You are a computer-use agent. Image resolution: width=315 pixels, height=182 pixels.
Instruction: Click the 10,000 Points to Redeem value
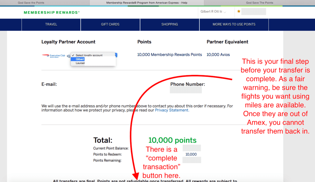191,154
